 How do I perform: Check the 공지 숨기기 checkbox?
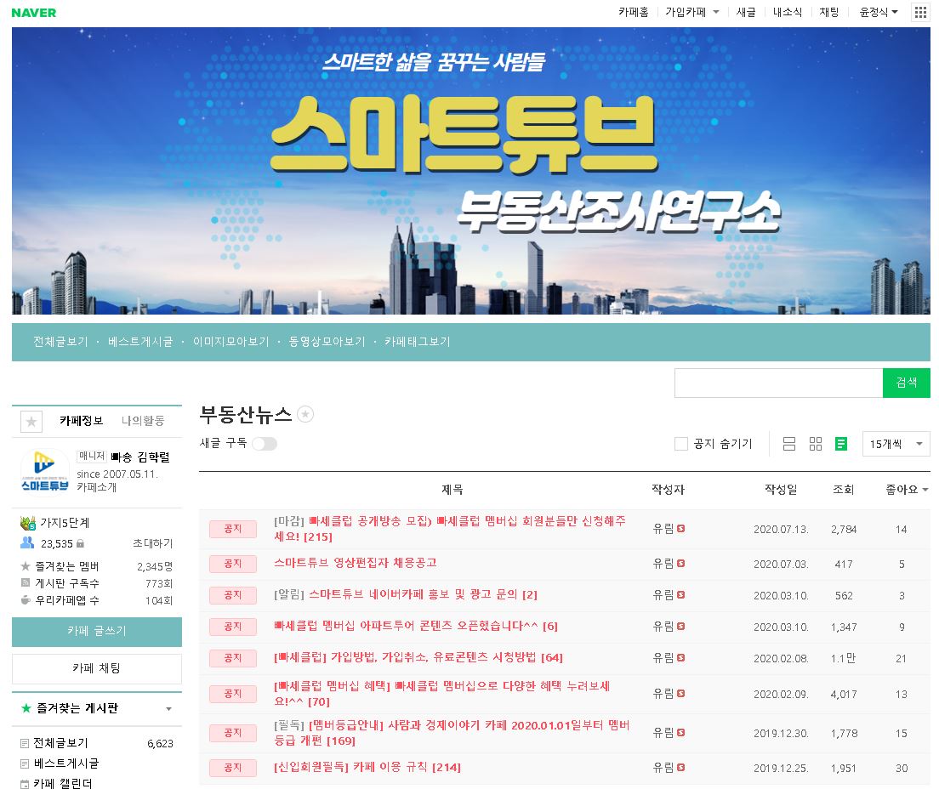[x=681, y=444]
